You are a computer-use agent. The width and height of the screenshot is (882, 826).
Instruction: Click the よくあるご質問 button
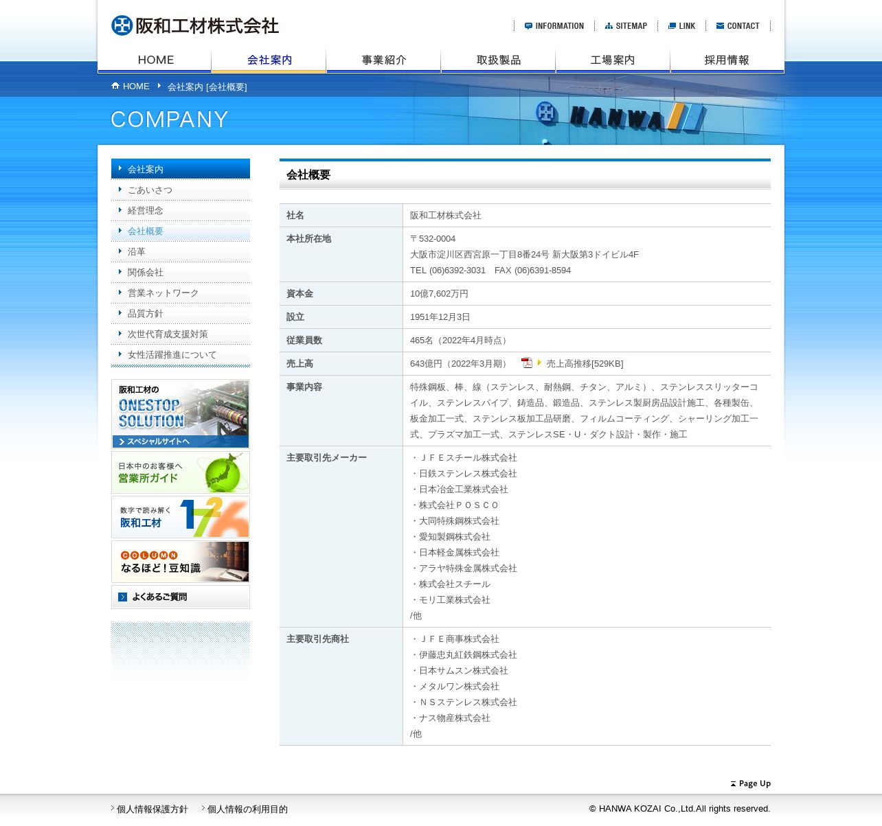click(x=181, y=597)
